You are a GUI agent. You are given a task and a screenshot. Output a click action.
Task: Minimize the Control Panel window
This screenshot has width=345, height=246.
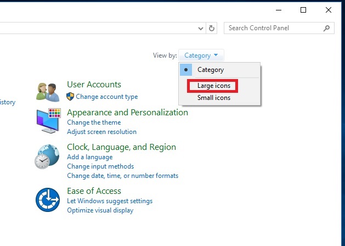[279, 10]
